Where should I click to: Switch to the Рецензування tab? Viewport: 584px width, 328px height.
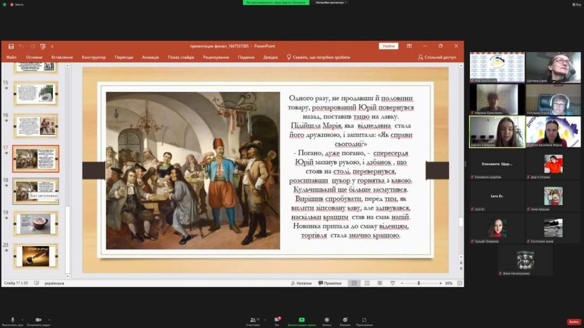coord(216,58)
